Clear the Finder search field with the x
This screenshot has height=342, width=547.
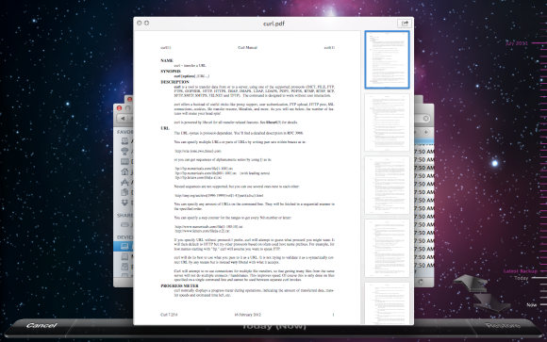[x=425, y=119]
